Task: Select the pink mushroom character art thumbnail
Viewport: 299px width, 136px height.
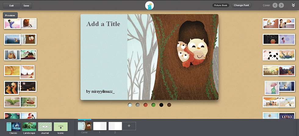Action: 272,88
